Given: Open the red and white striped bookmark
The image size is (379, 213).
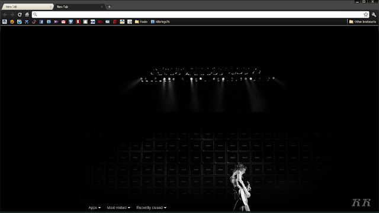Looking at the screenshot, I should point(78,22).
